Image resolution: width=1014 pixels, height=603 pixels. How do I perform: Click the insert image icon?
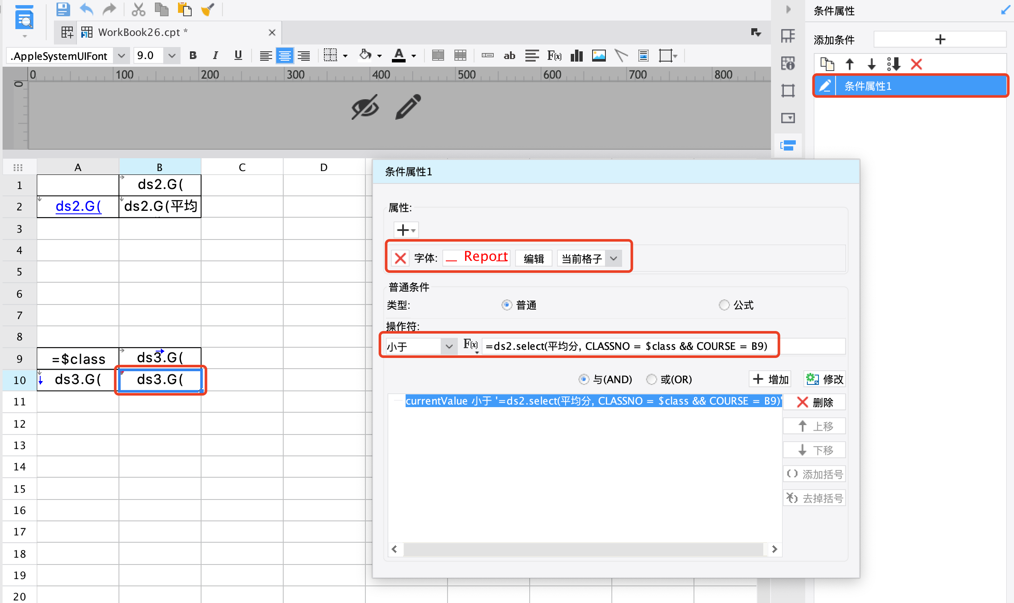click(599, 56)
